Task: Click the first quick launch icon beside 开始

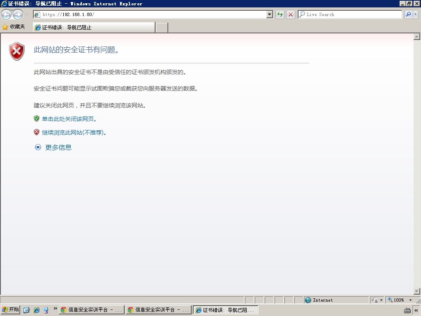Action: (26, 310)
